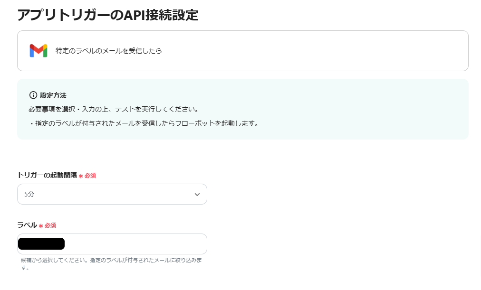Select the displayed 5分 interval value
Screen dimensions: 481x290
[29, 195]
